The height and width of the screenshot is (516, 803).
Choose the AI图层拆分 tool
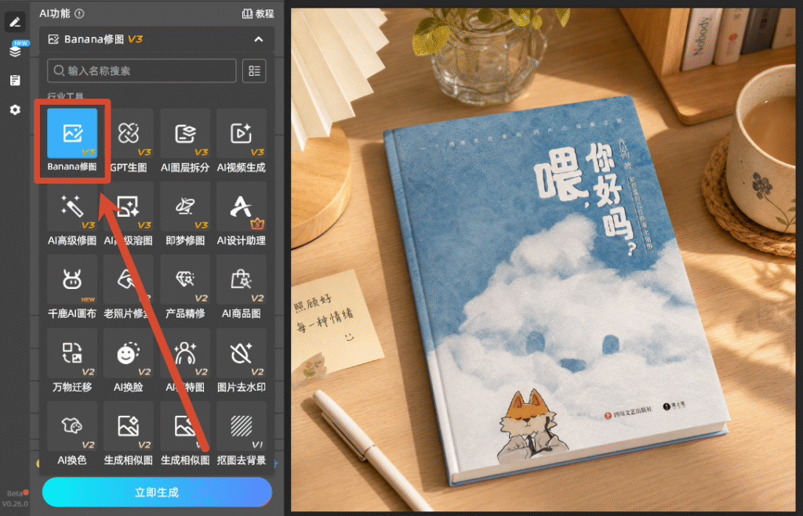click(185, 140)
